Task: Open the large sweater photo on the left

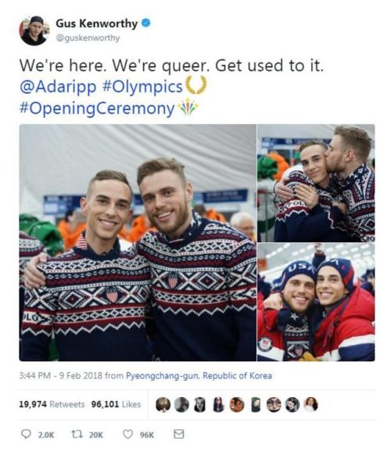Action: [138, 242]
